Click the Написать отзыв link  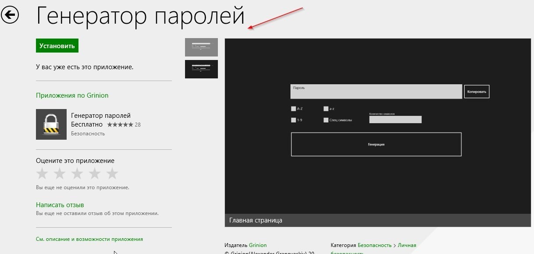[60, 205]
